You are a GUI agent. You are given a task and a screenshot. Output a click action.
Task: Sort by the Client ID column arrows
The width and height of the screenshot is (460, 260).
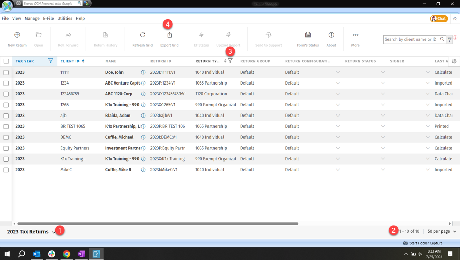[x=83, y=61]
